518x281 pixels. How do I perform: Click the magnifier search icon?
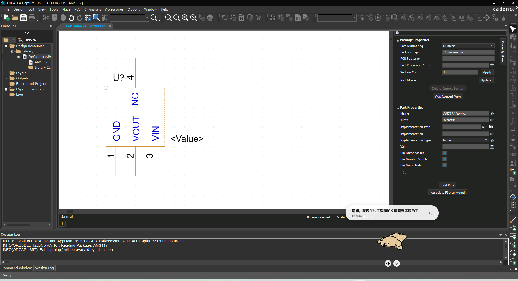(154, 18)
